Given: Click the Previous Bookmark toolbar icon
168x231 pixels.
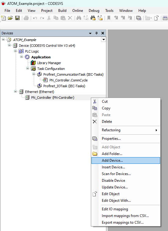Looking at the screenshot, I should pyautogui.click(x=116, y=18).
